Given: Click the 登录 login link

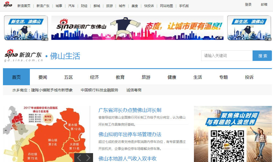Looking at the screenshot, I should (248, 5).
